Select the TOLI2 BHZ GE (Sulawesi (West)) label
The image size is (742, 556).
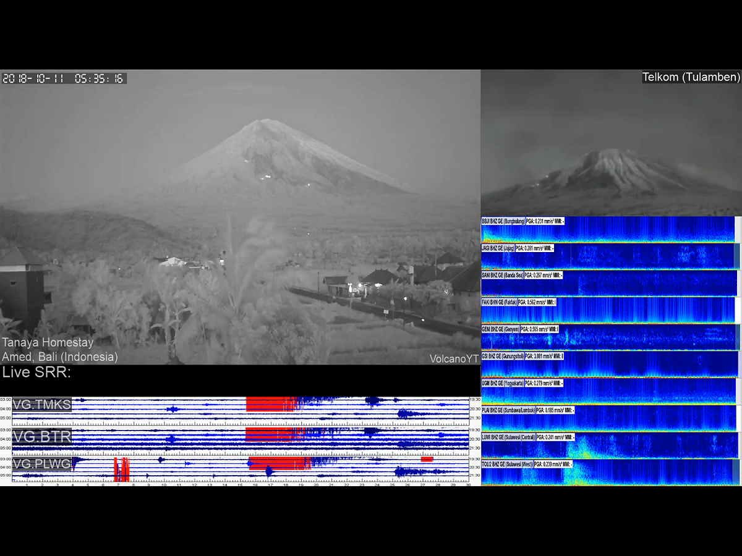(x=507, y=464)
